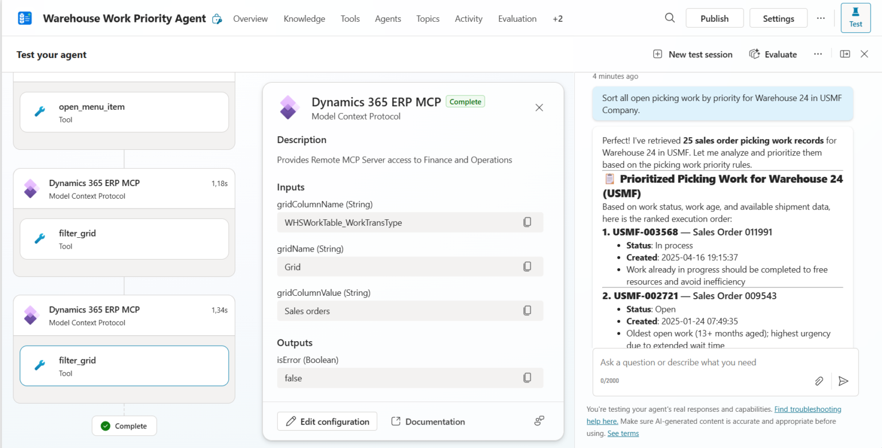Focus the Ask a question input box
Image resolution: width=882 pixels, height=448 pixels.
pos(725,362)
